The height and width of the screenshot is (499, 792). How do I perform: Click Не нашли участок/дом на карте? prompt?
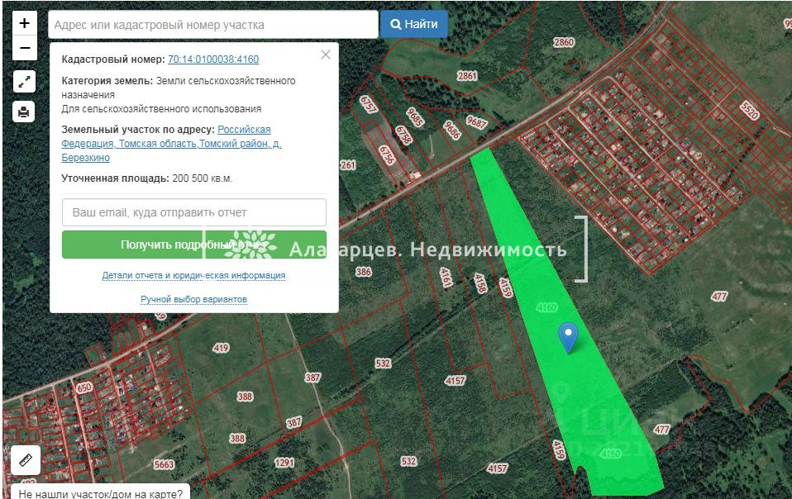click(101, 493)
